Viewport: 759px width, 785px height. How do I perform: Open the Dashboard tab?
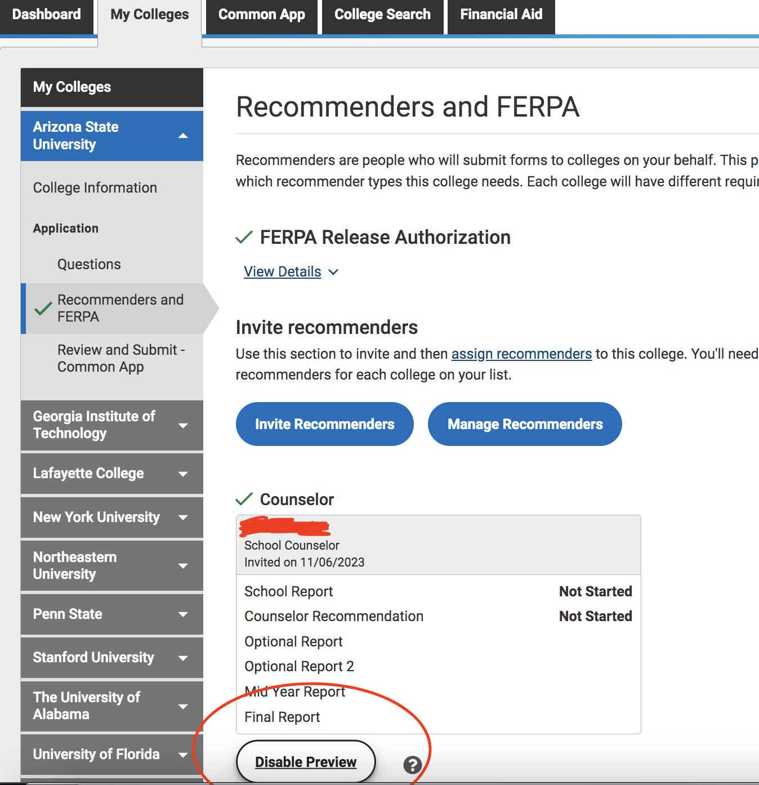(47, 16)
